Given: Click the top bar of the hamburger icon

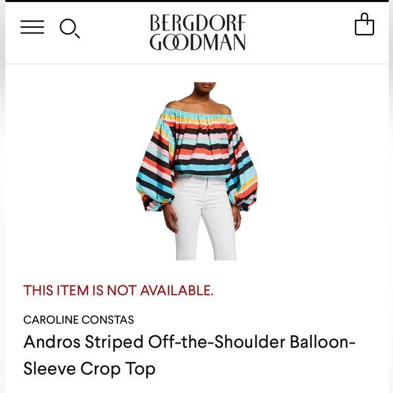Looking at the screenshot, I should (33, 21).
